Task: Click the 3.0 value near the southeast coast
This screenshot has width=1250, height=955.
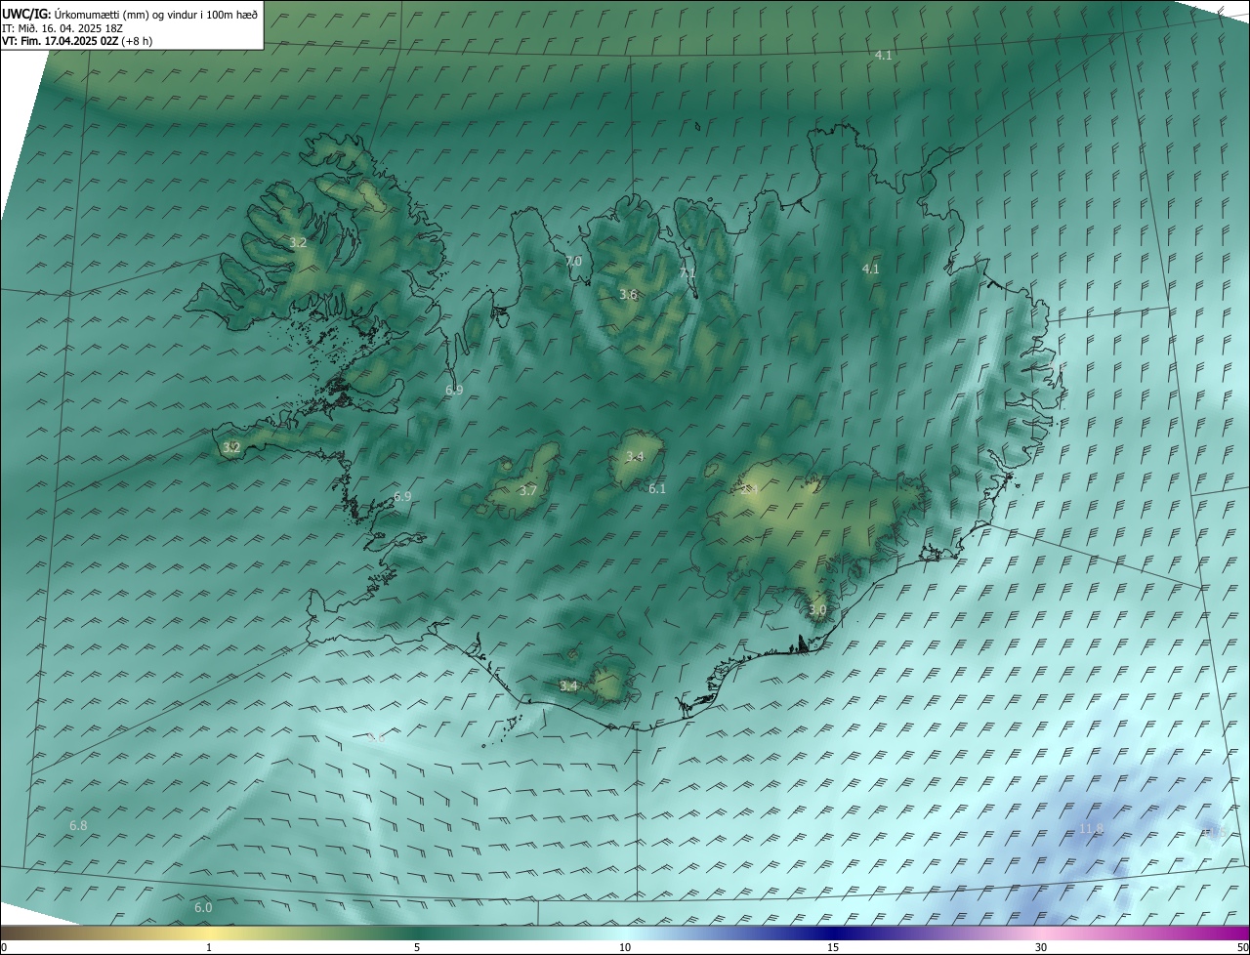Action: point(817,610)
